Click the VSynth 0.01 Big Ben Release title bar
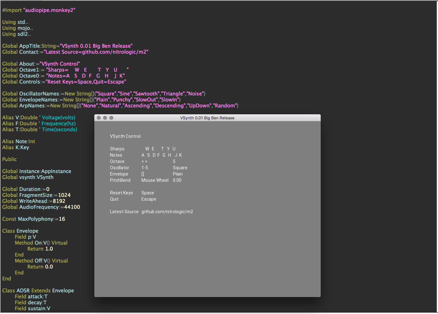 tap(207, 118)
